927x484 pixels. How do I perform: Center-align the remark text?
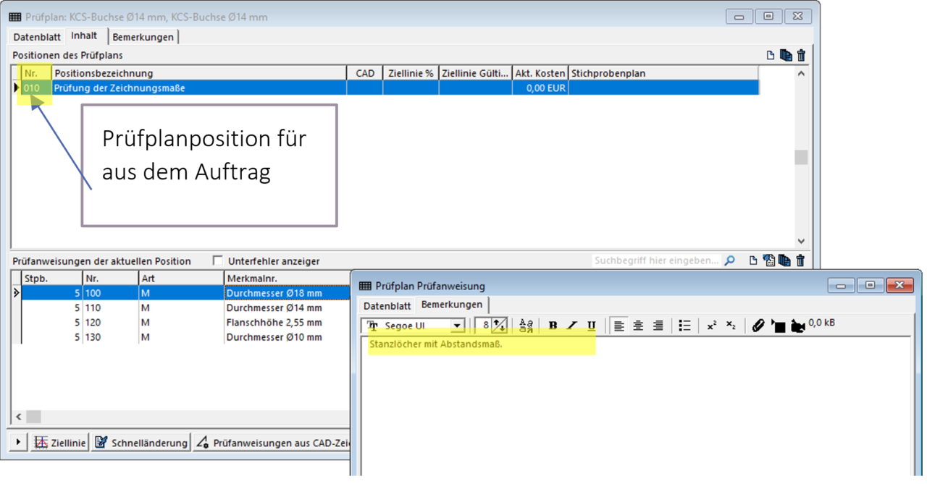(638, 326)
